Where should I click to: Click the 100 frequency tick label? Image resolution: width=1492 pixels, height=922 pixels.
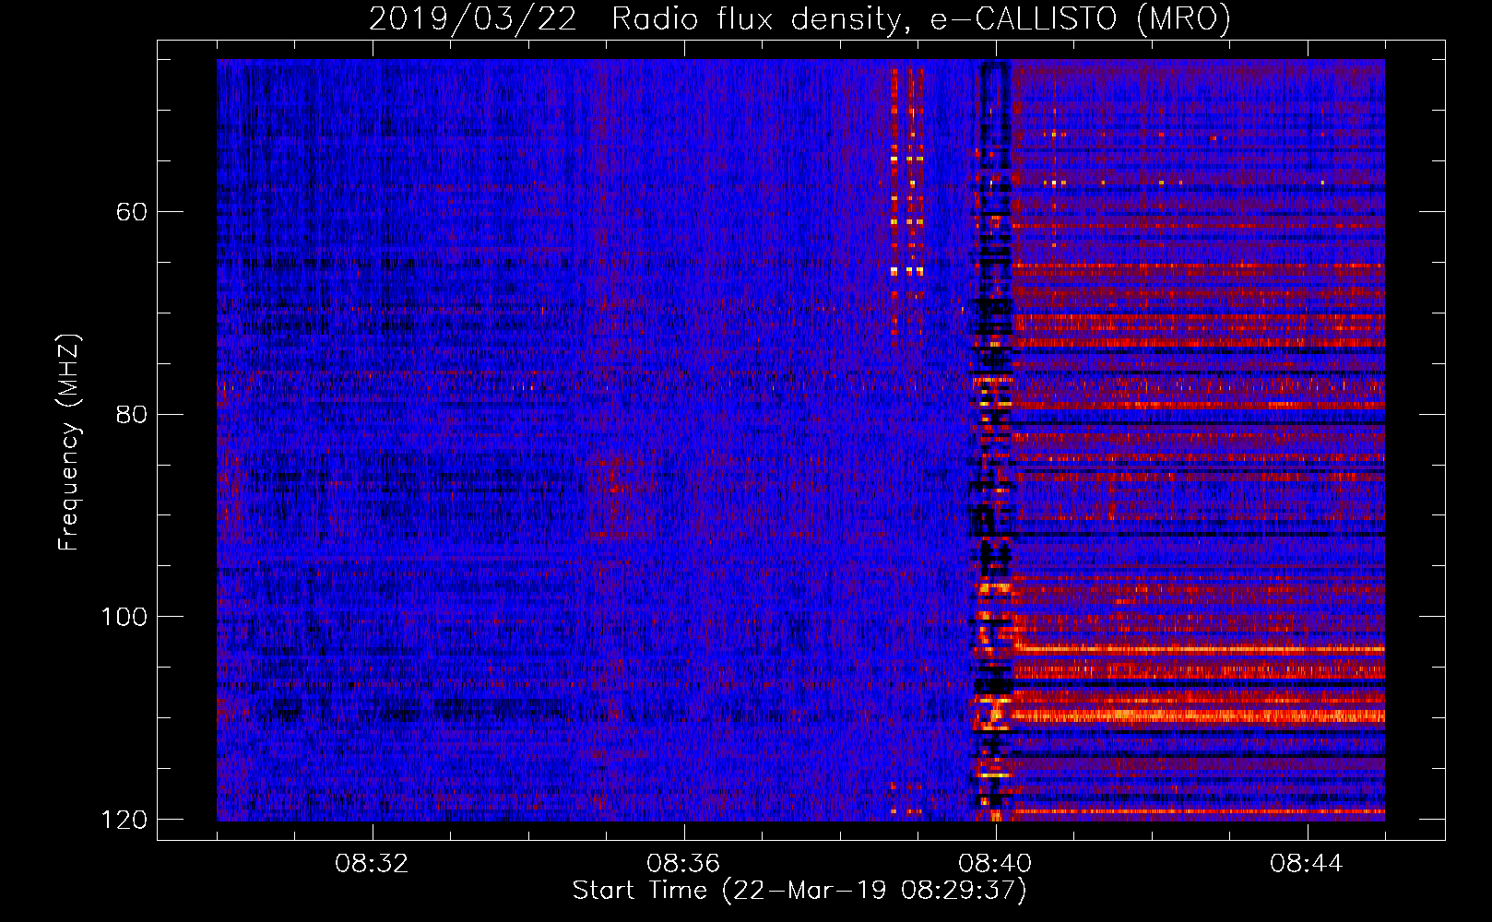pos(124,617)
